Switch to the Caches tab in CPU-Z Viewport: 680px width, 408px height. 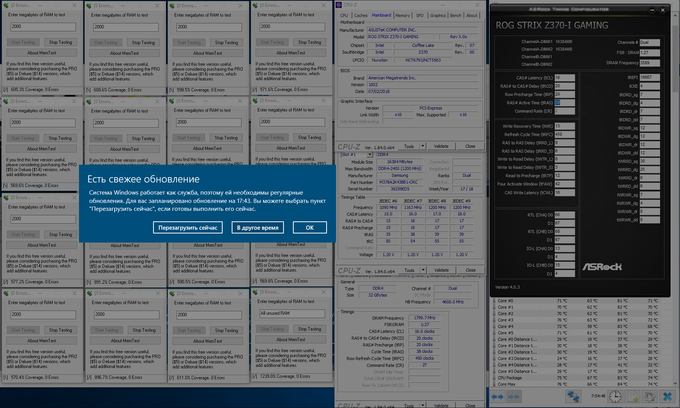[361, 15]
